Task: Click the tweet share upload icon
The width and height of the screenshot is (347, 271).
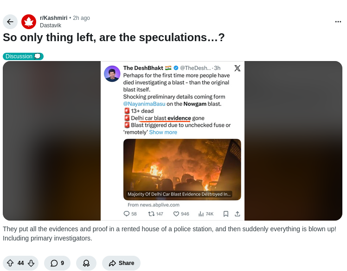Action: pos(238,214)
